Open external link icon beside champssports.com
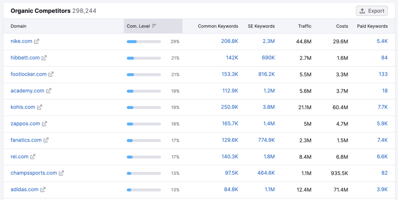This screenshot has width=398, height=200. tap(62, 173)
